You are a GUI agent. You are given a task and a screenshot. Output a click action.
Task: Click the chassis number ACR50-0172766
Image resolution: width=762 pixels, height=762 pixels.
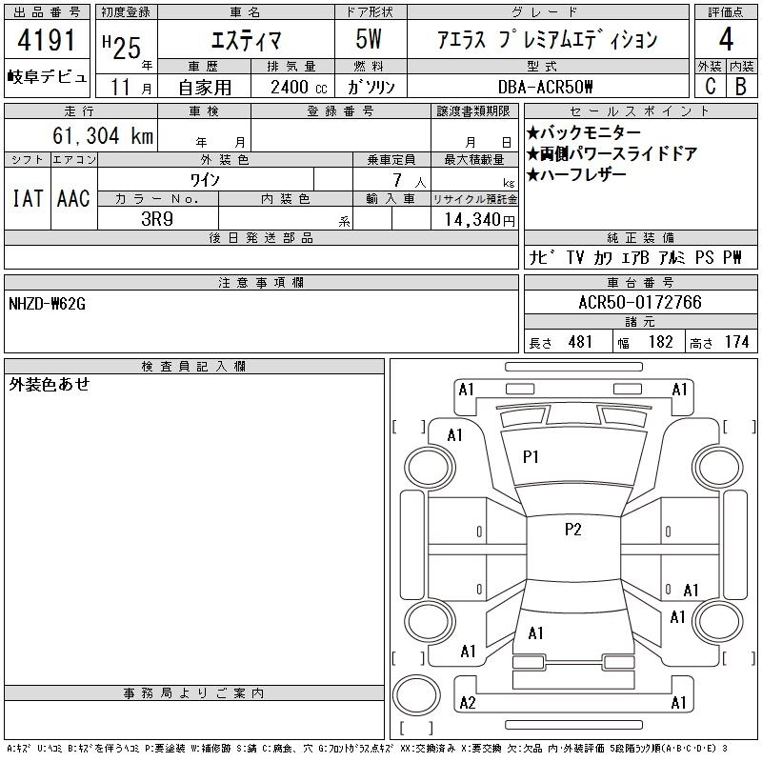point(640,302)
